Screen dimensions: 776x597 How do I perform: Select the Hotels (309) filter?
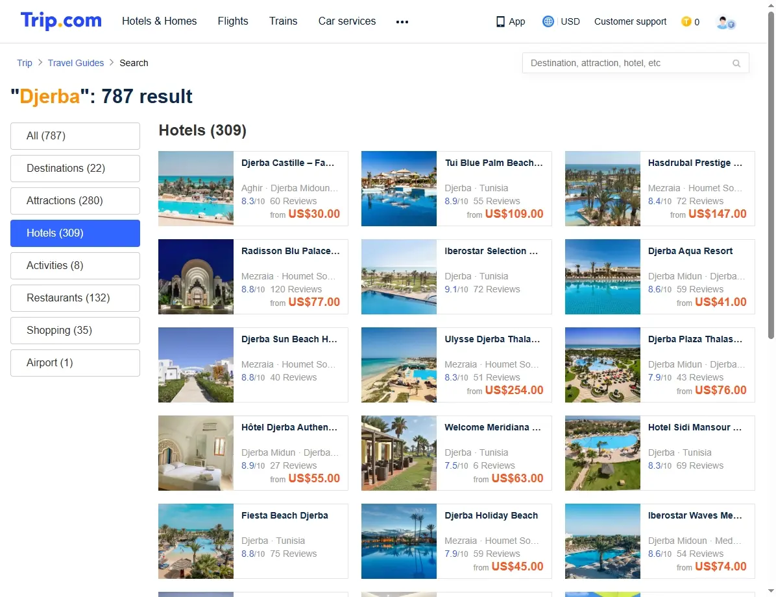pos(75,233)
